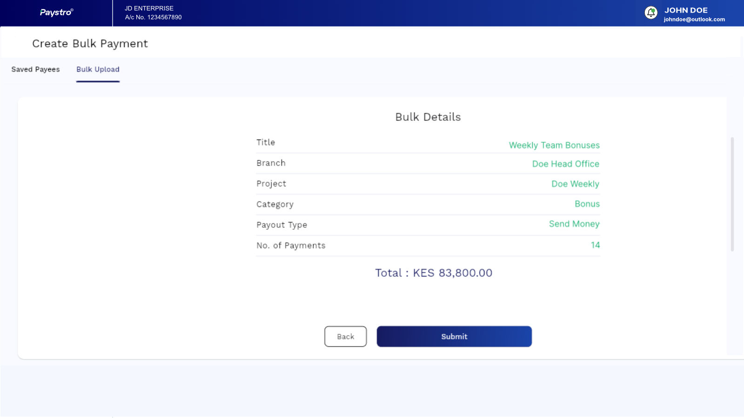
Task: Click the Total KES 83,800.00 amount
Action: pyautogui.click(x=434, y=273)
